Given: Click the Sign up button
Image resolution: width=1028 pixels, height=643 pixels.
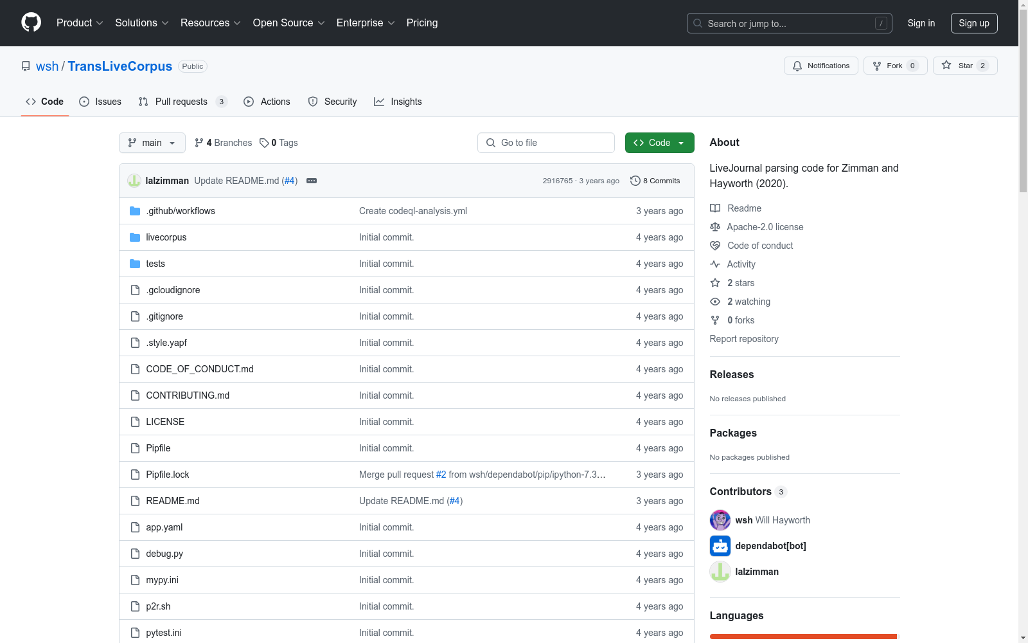Looking at the screenshot, I should (x=974, y=23).
